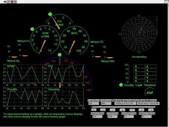The image size is (169, 127).
Task: Jump to last record with >| button
Action: tap(151, 110)
